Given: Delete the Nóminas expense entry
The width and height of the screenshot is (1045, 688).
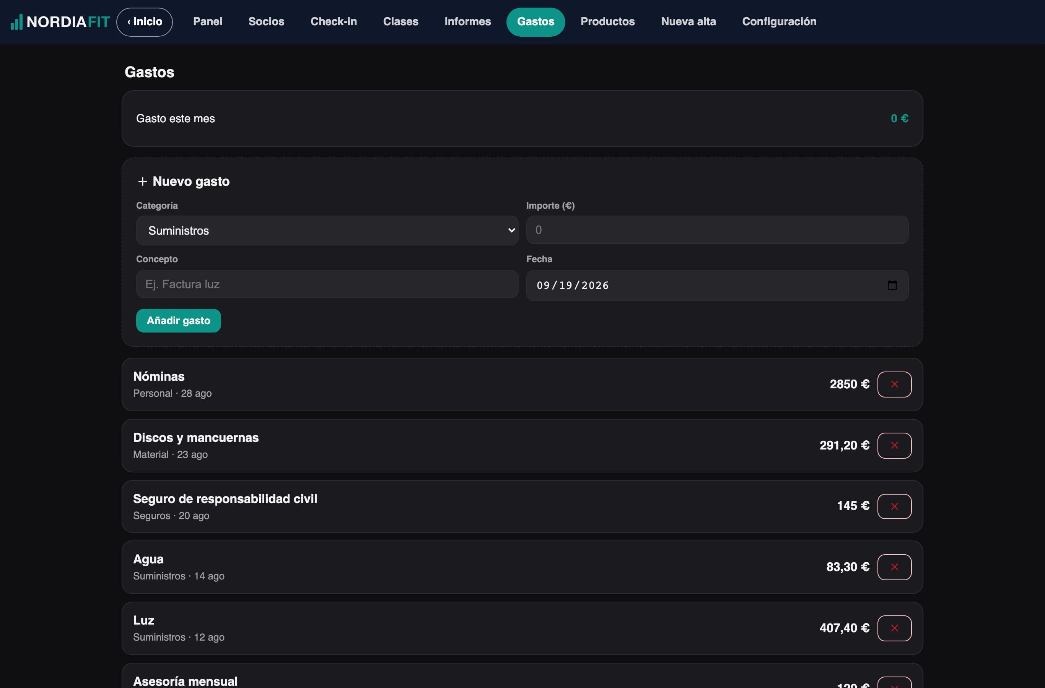Looking at the screenshot, I should coord(894,385).
